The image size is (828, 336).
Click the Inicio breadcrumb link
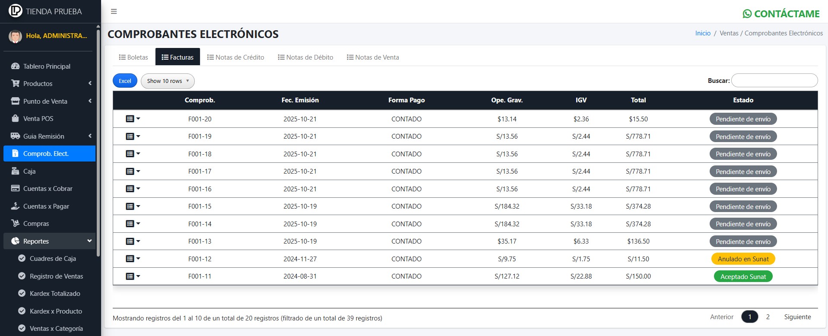pos(703,33)
